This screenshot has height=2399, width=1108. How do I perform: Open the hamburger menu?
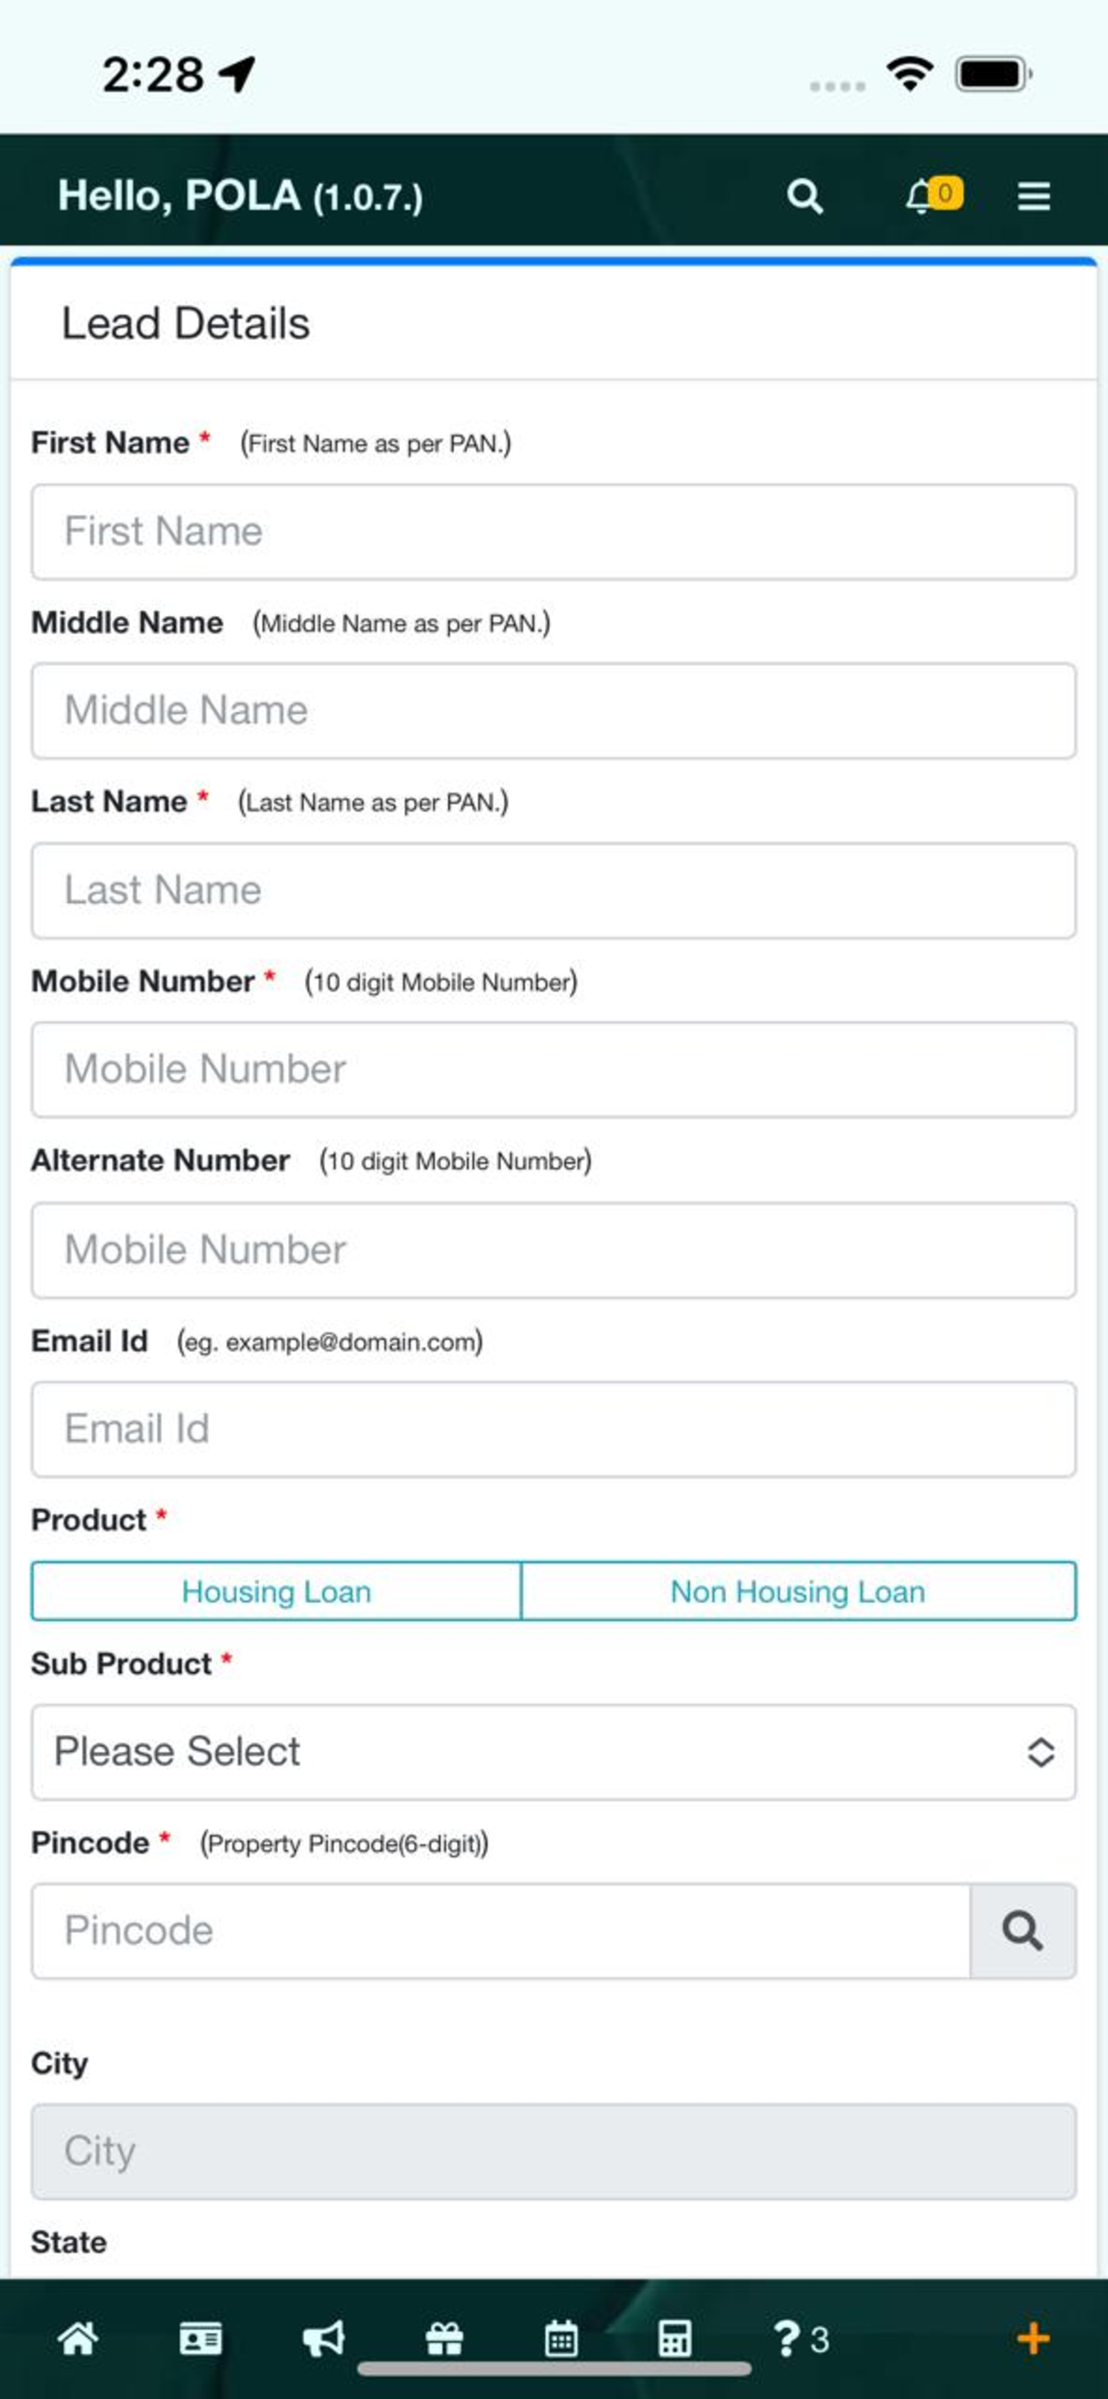1034,196
